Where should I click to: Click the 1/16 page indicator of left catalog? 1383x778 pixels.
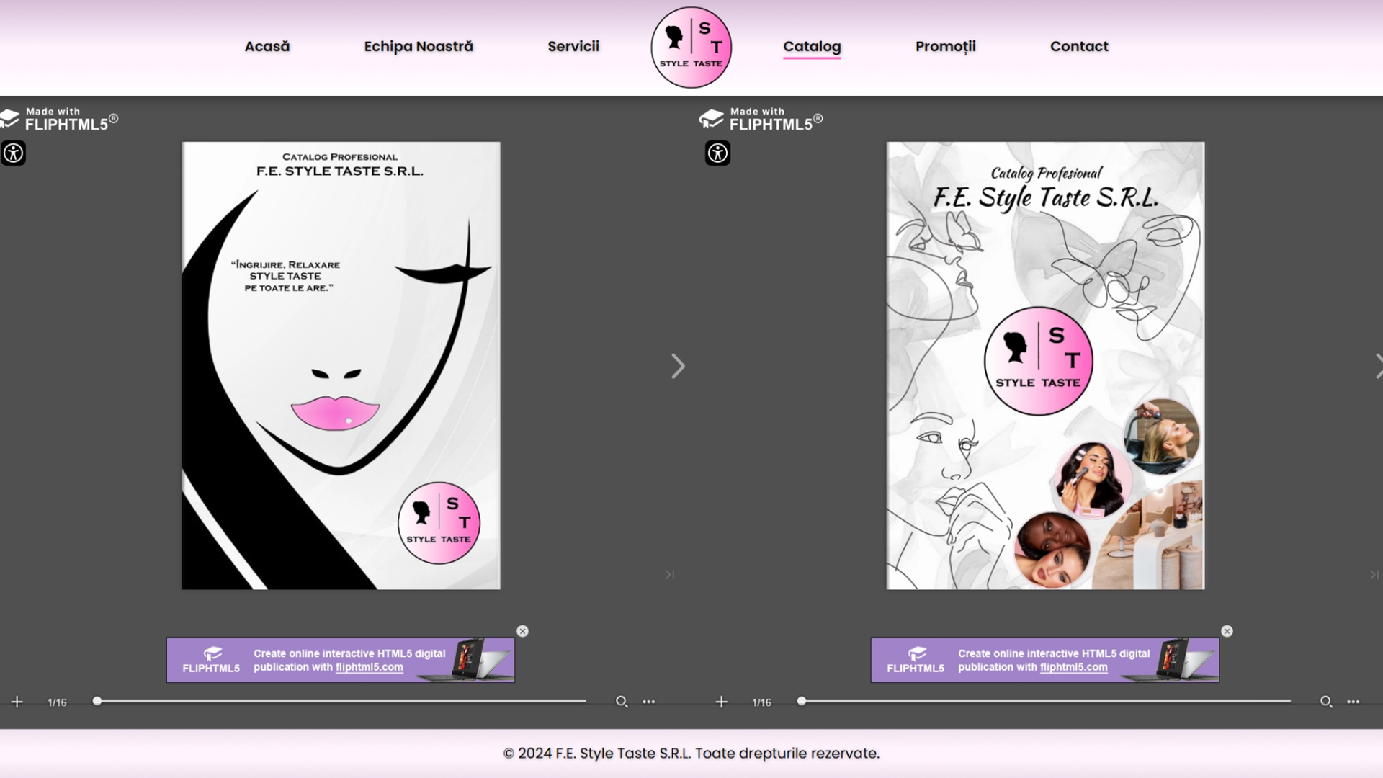(57, 702)
